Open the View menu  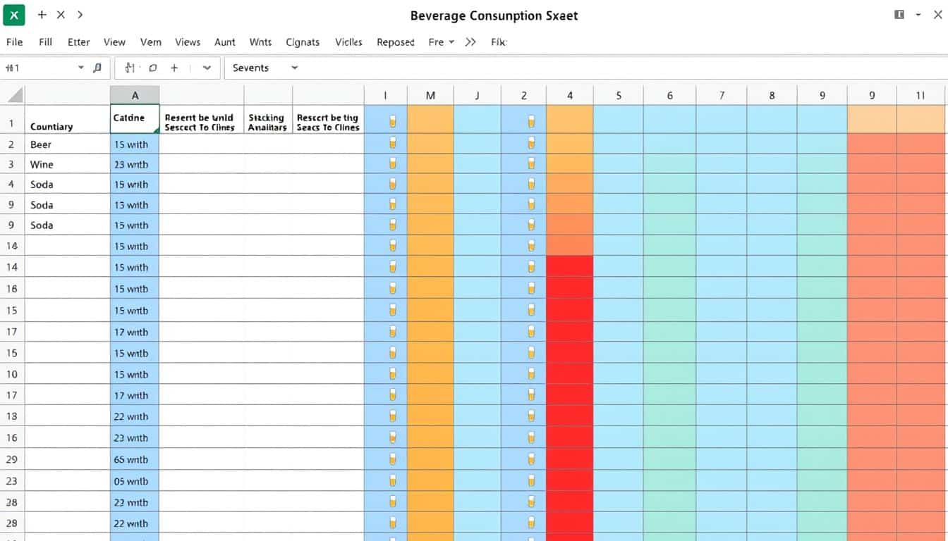[114, 42]
